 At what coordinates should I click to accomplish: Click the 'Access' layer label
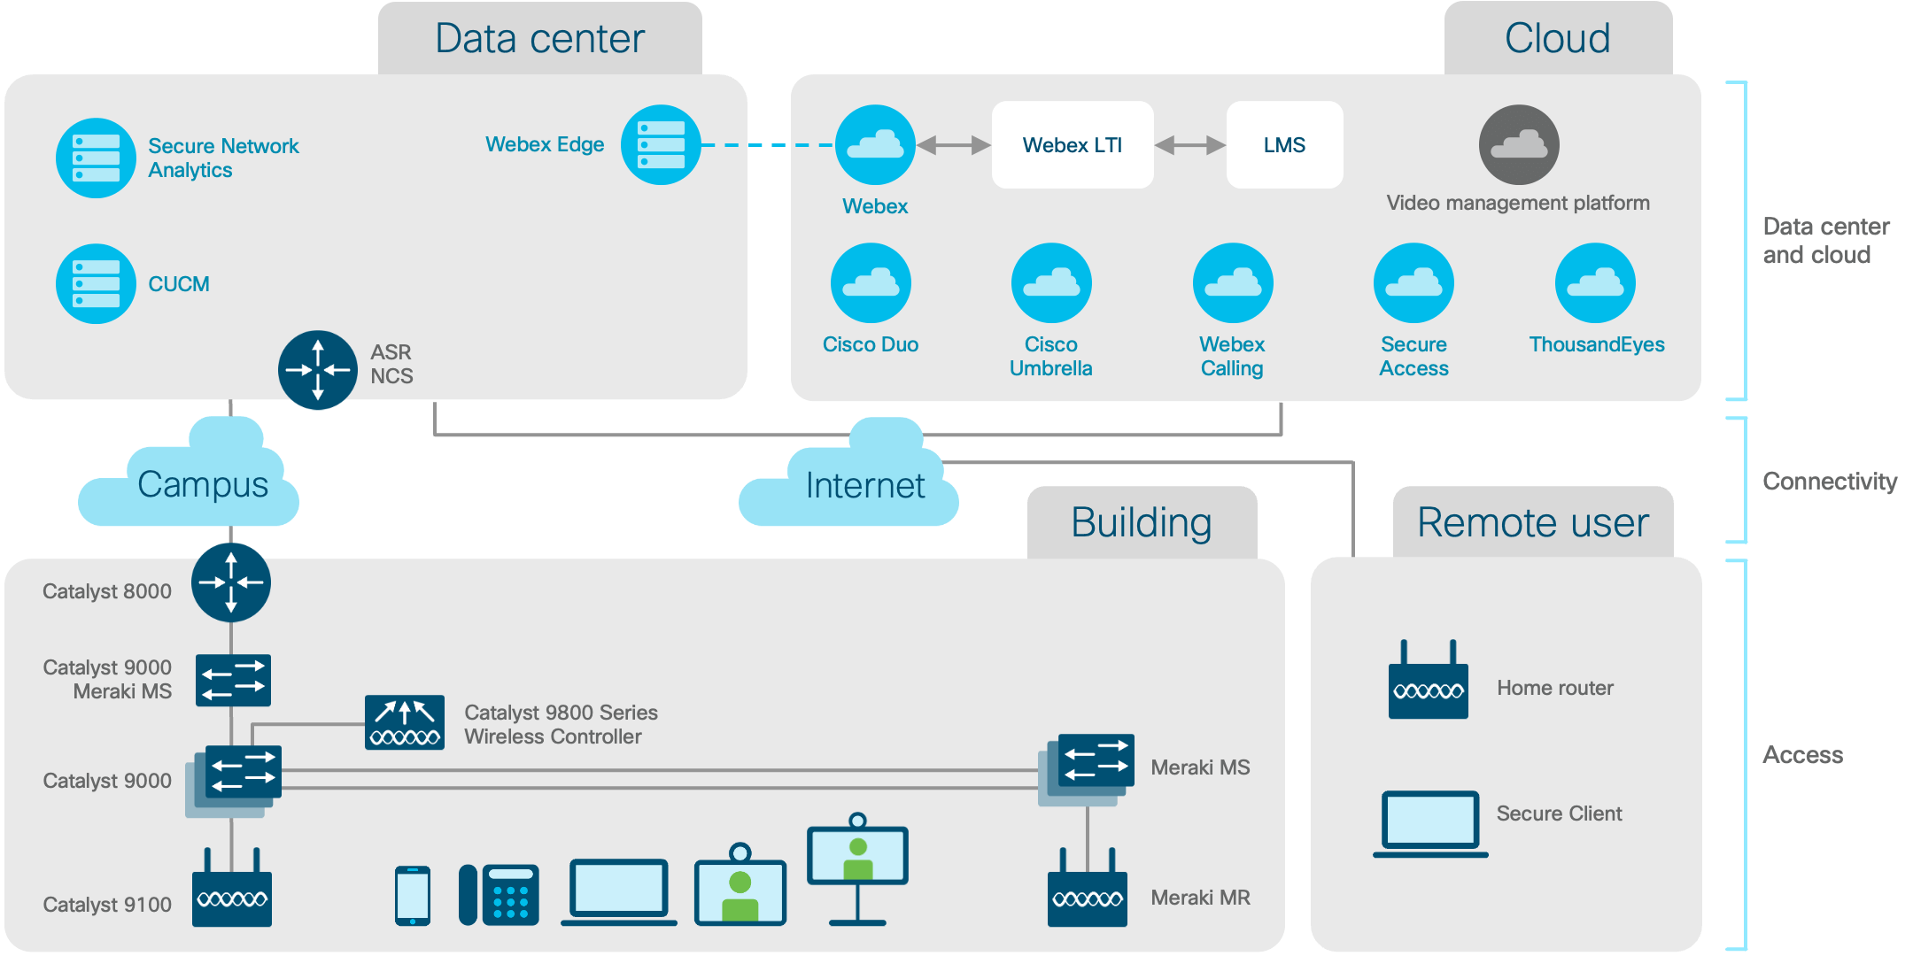pos(1802,755)
